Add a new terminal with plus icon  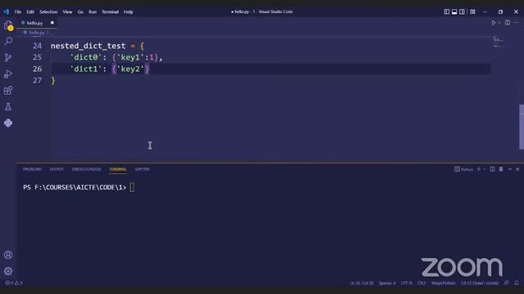[478, 169]
